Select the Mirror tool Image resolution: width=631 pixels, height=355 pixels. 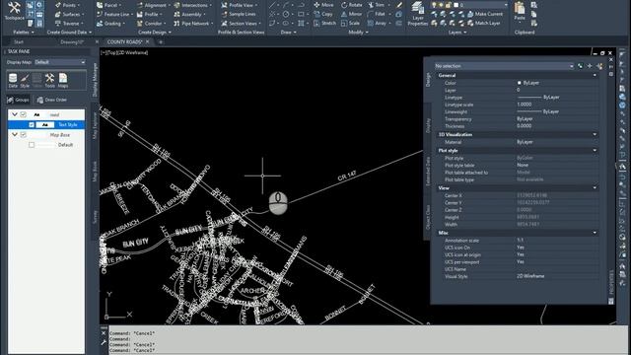(352, 14)
